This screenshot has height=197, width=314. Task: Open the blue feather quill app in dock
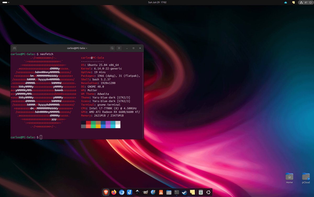[153, 192]
